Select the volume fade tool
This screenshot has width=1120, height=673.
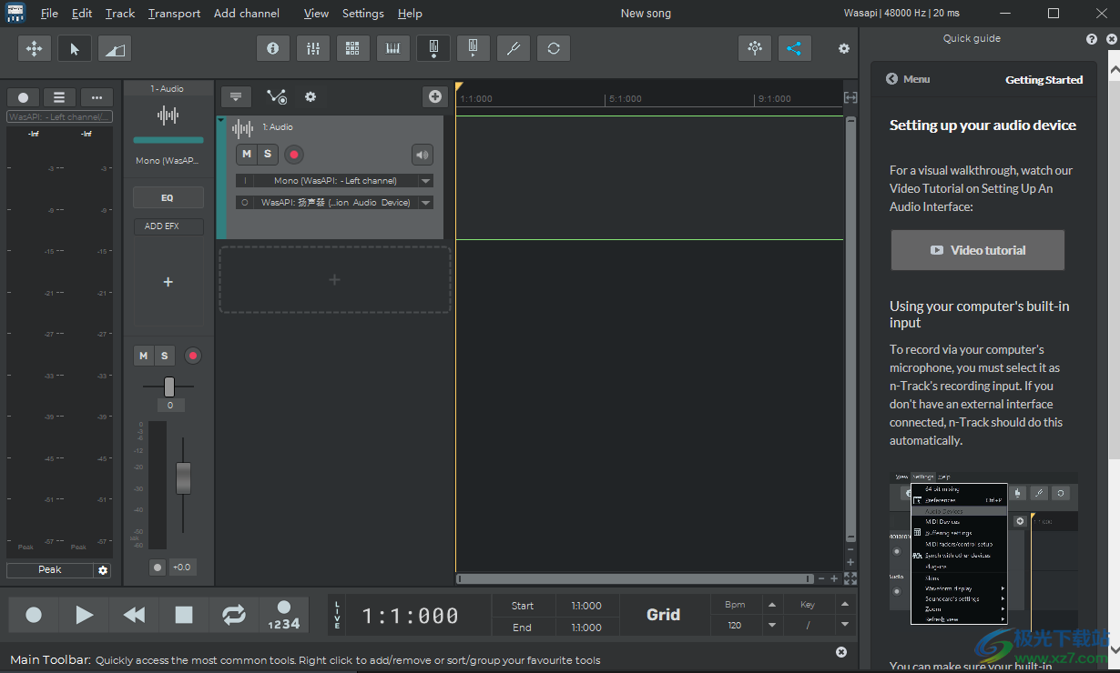click(x=115, y=47)
